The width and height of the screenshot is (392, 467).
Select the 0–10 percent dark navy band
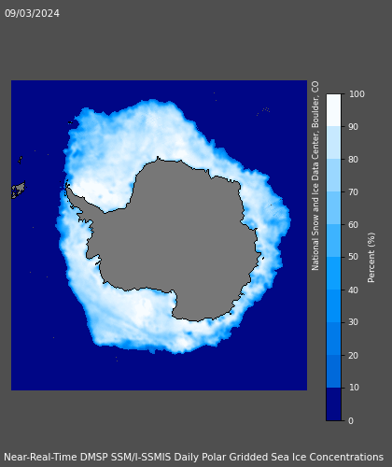point(333,404)
